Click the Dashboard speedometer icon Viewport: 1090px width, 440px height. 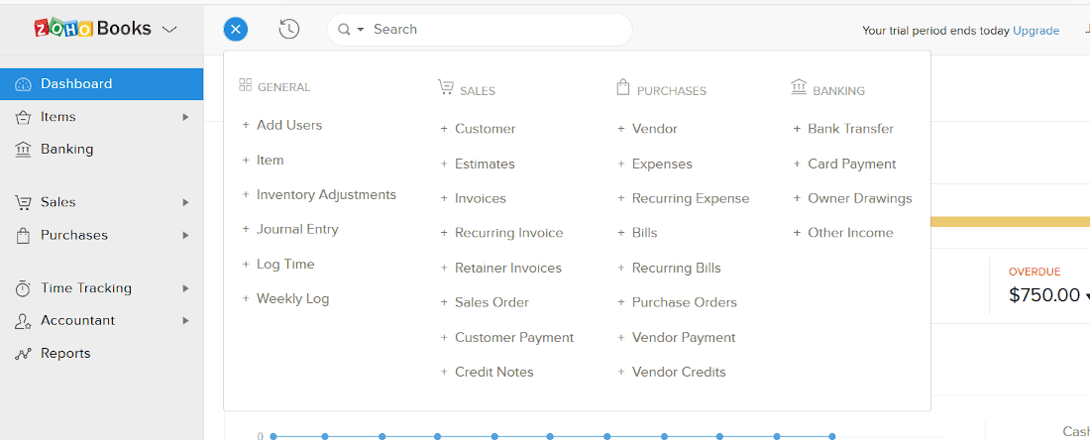tap(23, 84)
